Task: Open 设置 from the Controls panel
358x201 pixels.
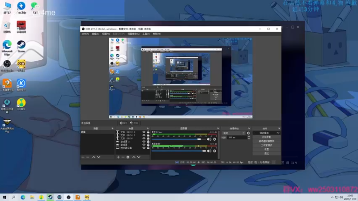Action: coord(266,149)
